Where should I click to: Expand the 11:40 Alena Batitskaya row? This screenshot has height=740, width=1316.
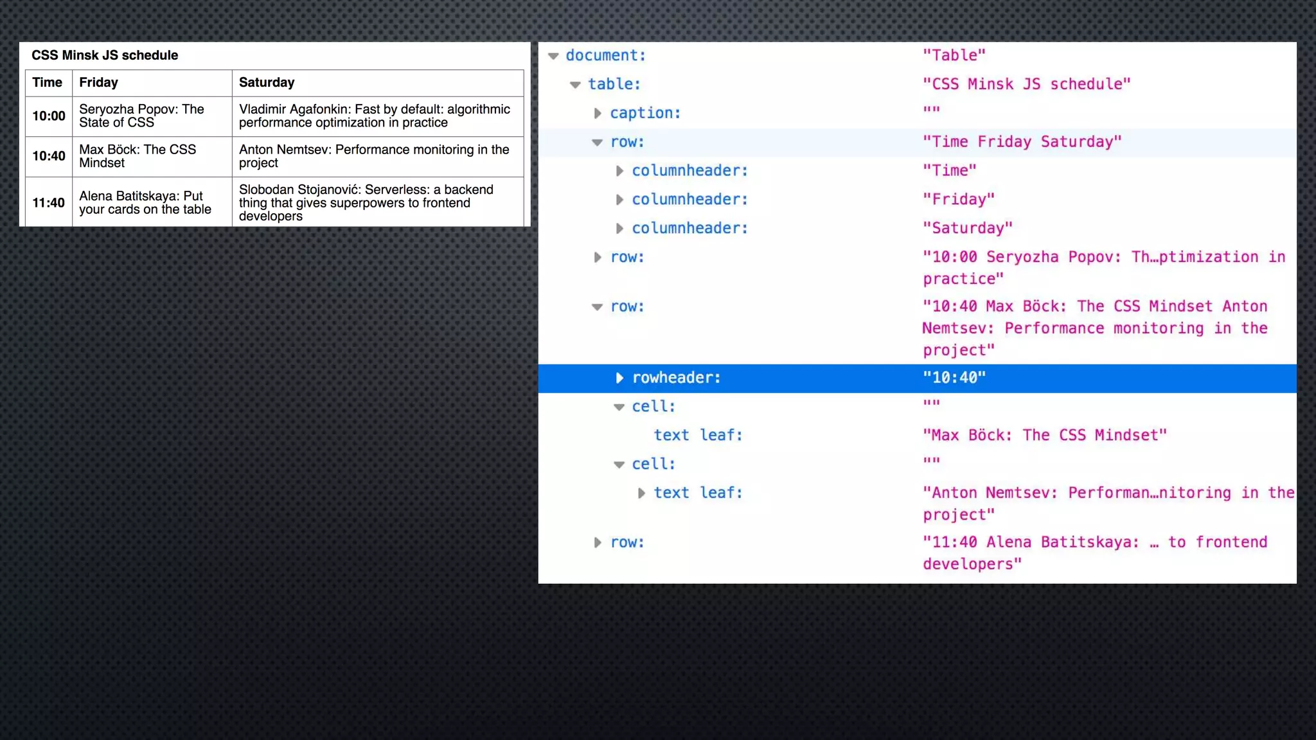pyautogui.click(x=598, y=543)
